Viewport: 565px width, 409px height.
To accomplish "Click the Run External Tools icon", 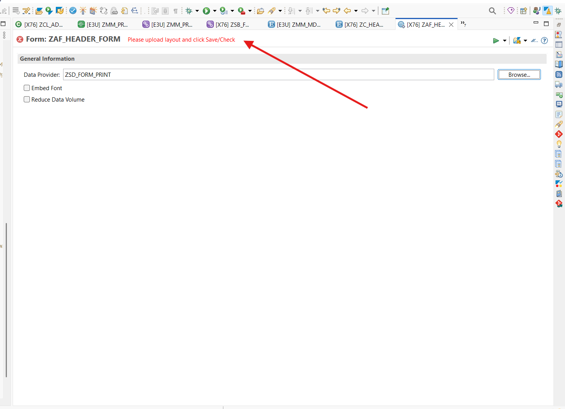I will 241,11.
